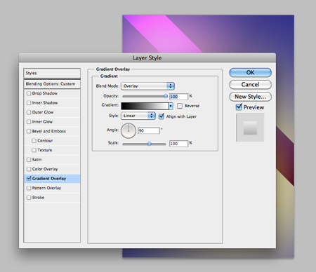316x272 pixels.
Task: Click the style preview thumbnail
Action: tap(250, 128)
